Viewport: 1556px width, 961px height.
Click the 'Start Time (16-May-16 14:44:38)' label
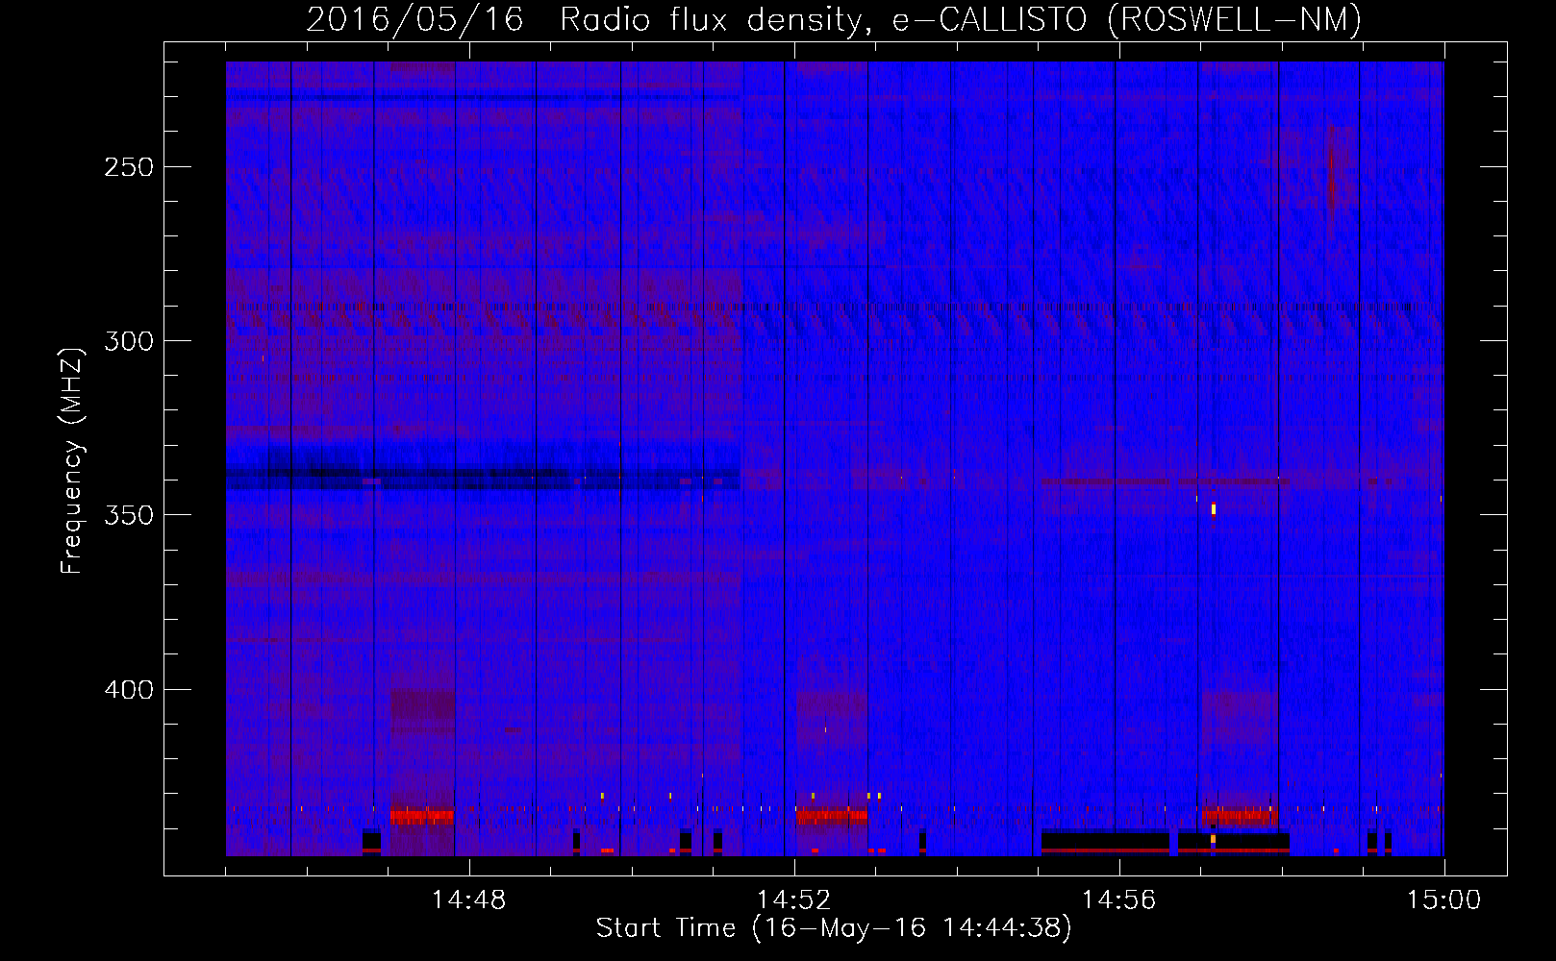tap(834, 928)
